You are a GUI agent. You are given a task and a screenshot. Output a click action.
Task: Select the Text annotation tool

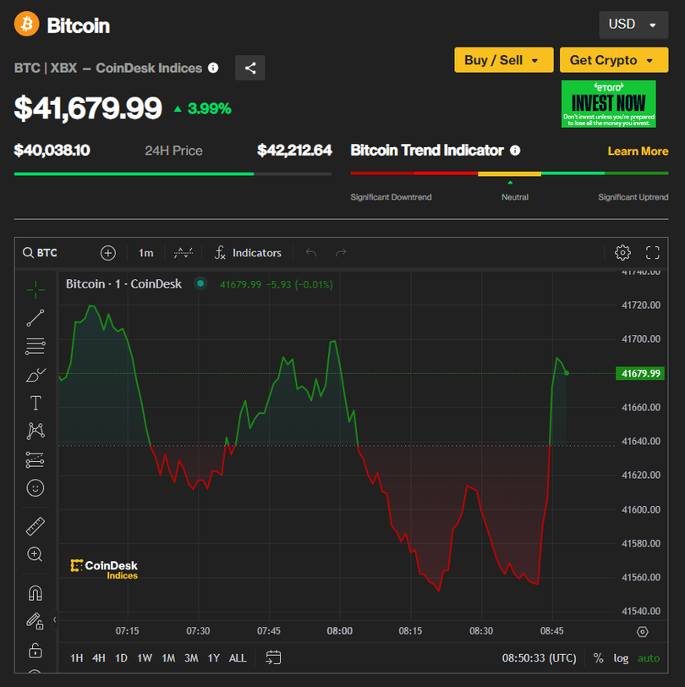pos(35,403)
